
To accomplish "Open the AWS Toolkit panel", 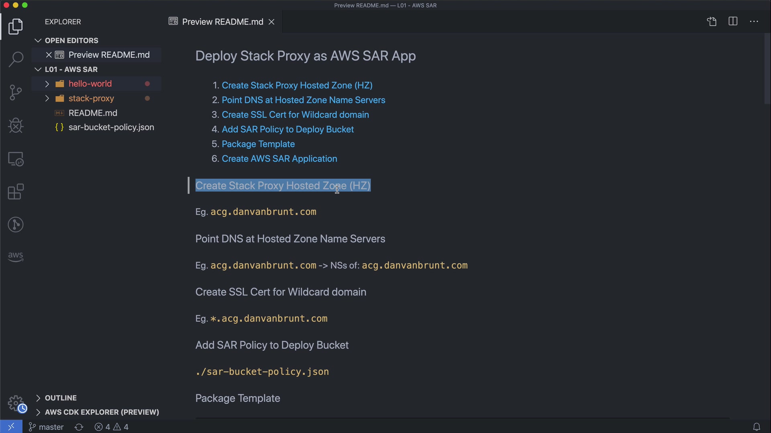I will pos(16,257).
